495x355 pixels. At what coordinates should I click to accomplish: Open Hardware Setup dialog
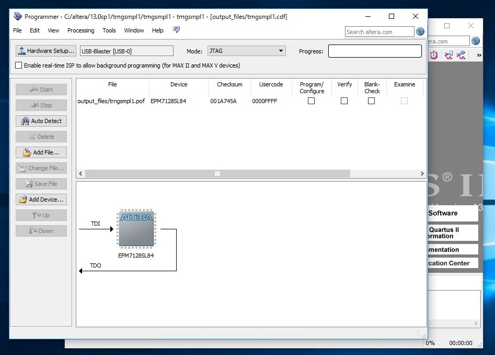pyautogui.click(x=46, y=51)
